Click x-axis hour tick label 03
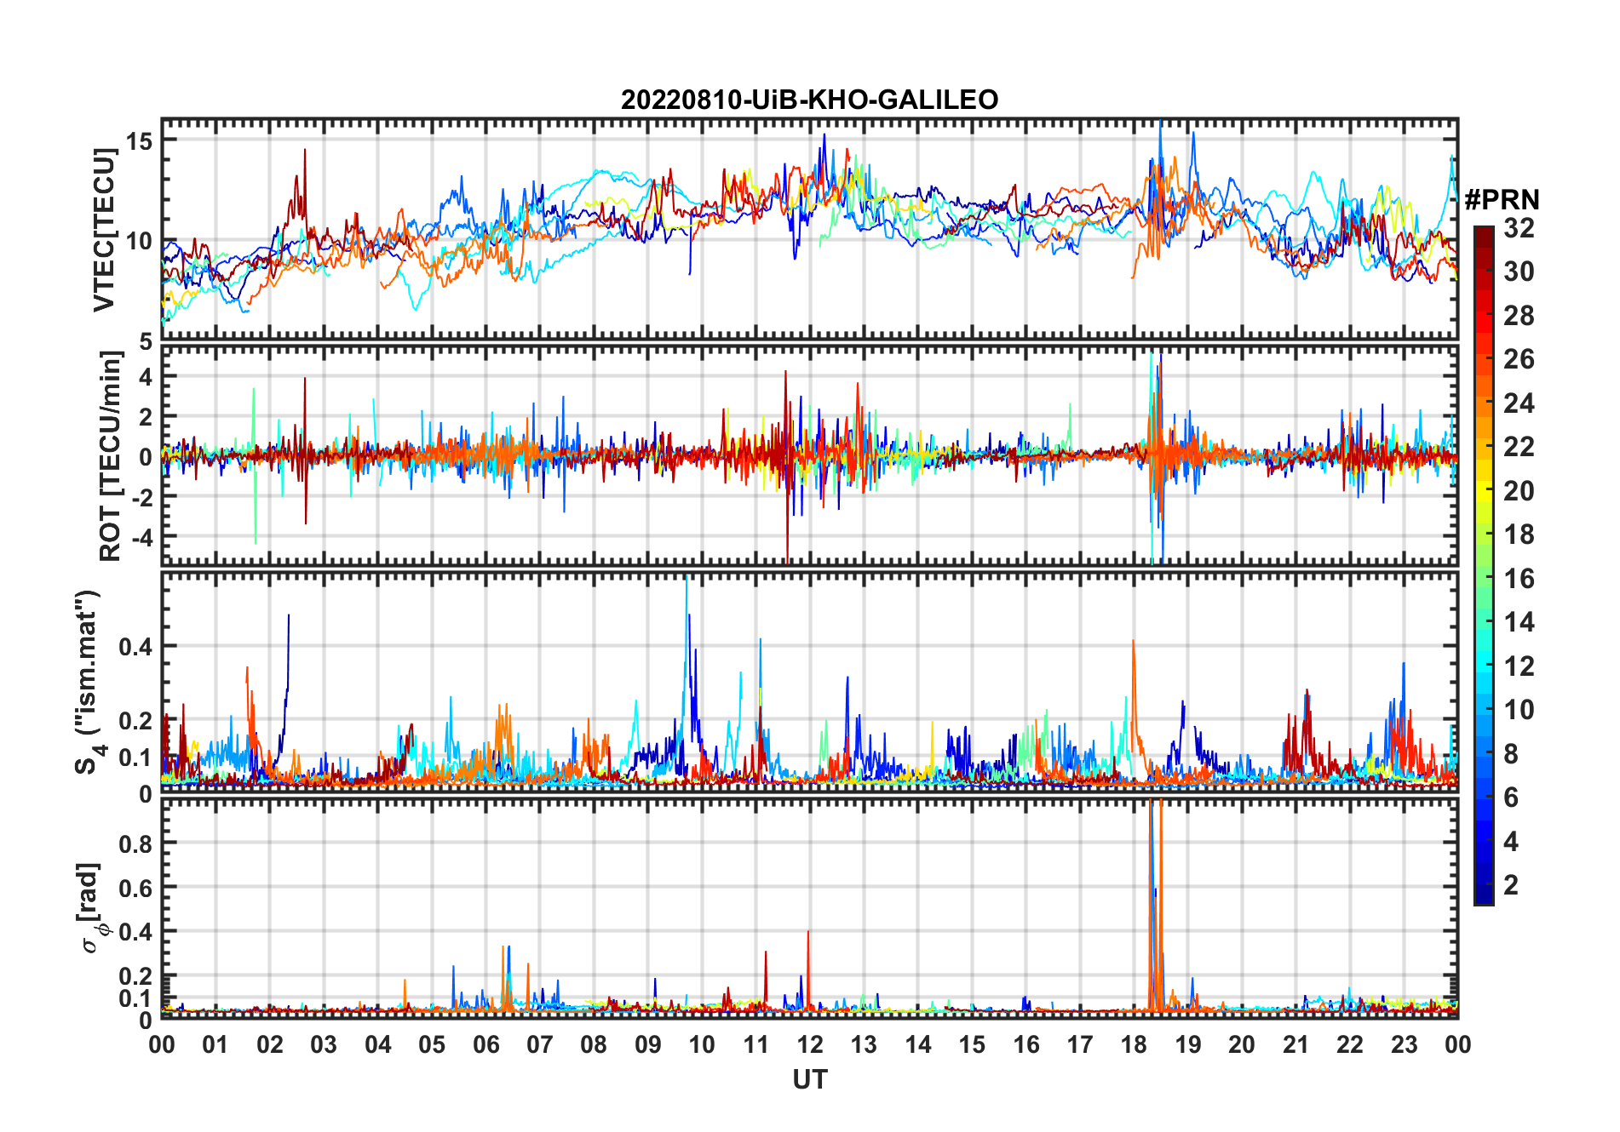Image resolution: width=1620 pixels, height=1132 pixels. point(324,1045)
